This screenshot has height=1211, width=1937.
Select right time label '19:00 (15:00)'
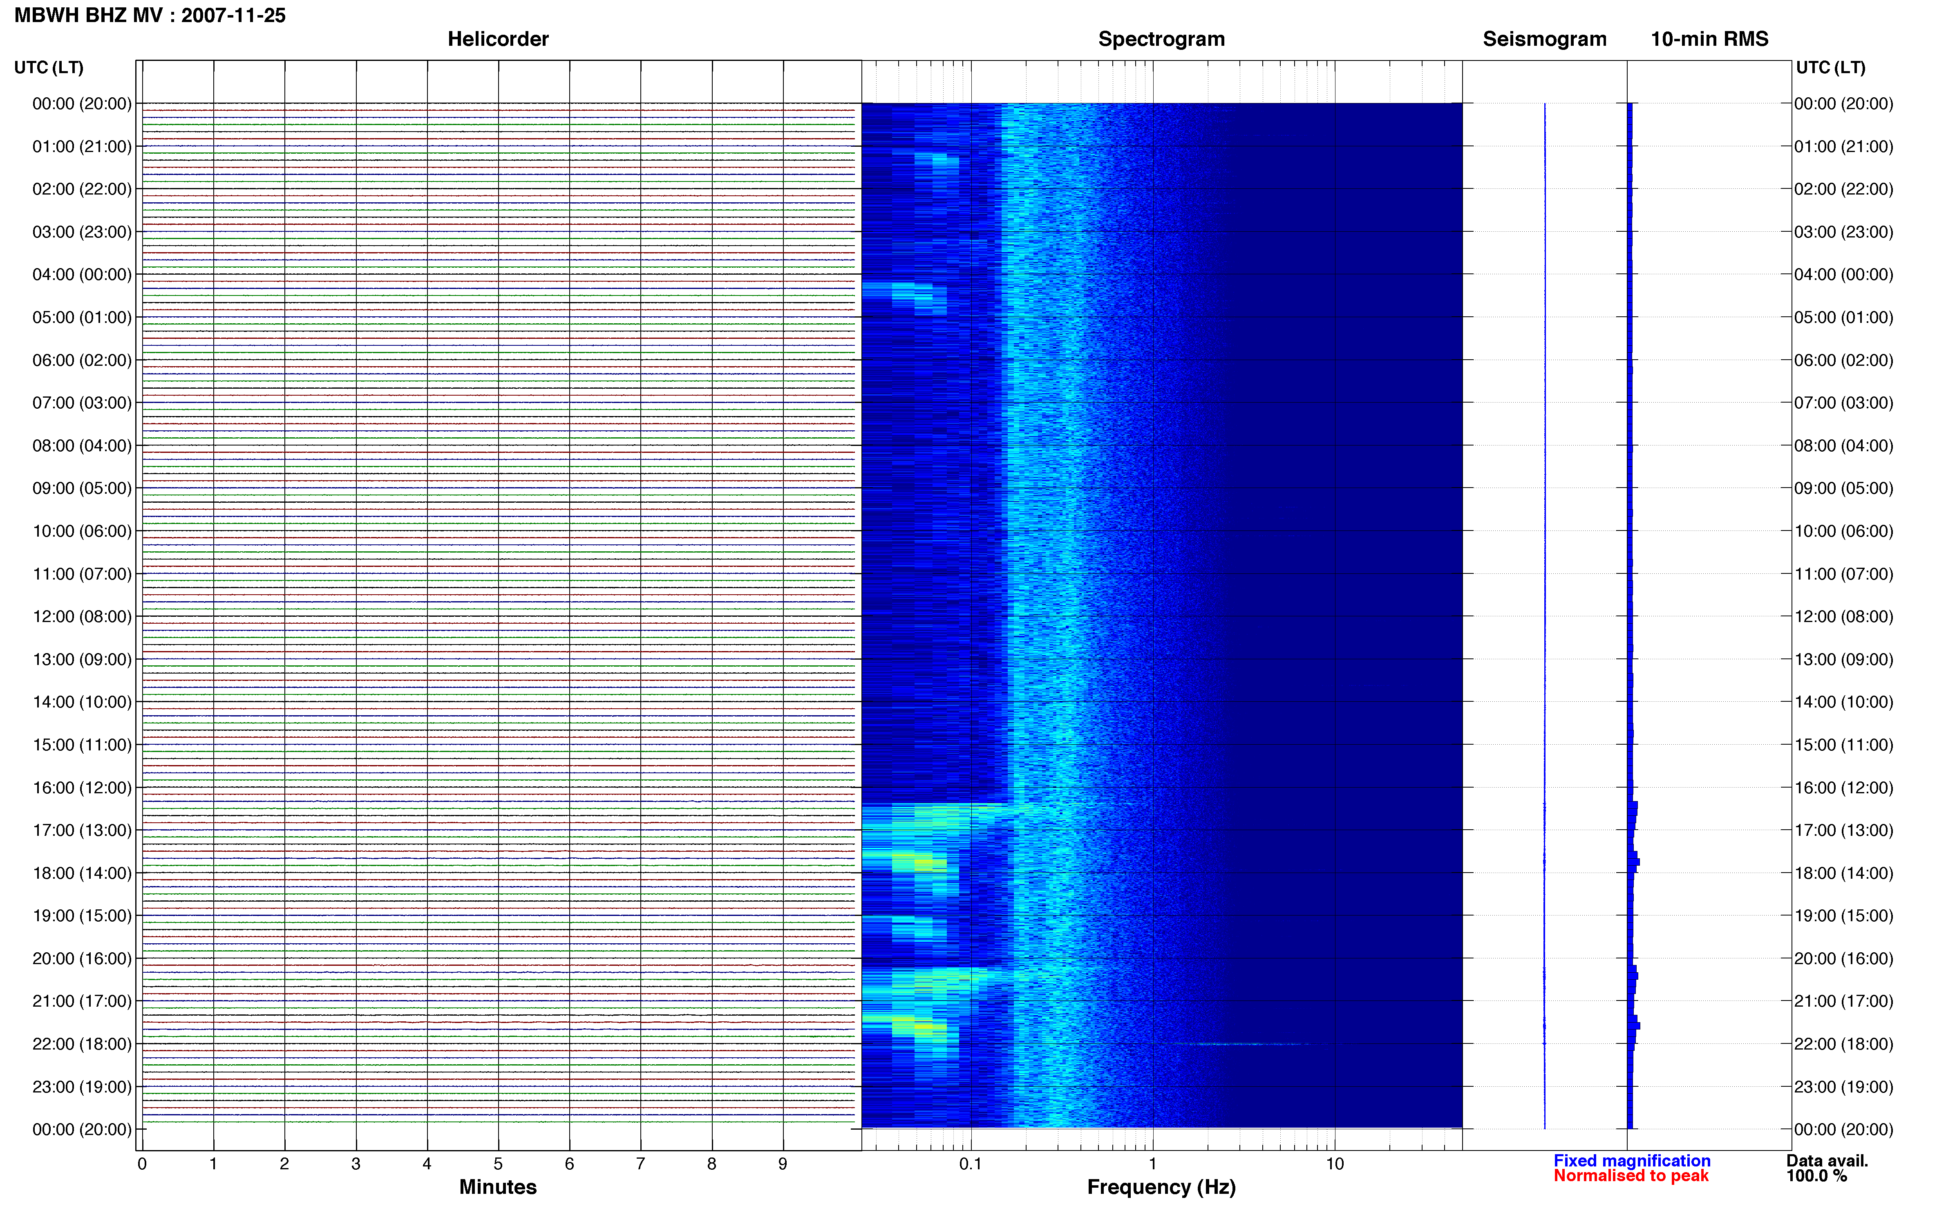tap(1843, 916)
